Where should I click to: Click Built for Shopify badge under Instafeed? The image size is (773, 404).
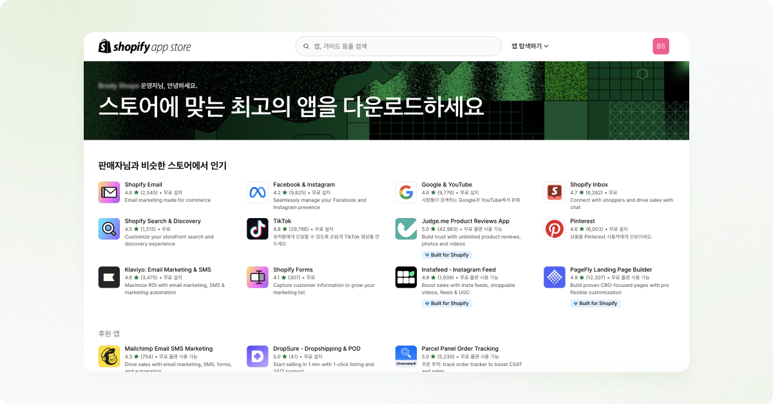tap(447, 303)
